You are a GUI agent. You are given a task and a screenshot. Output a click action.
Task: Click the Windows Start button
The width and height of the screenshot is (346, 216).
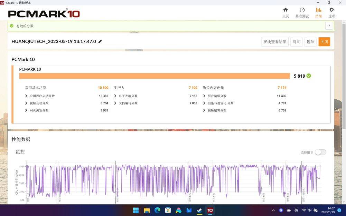pos(136,210)
